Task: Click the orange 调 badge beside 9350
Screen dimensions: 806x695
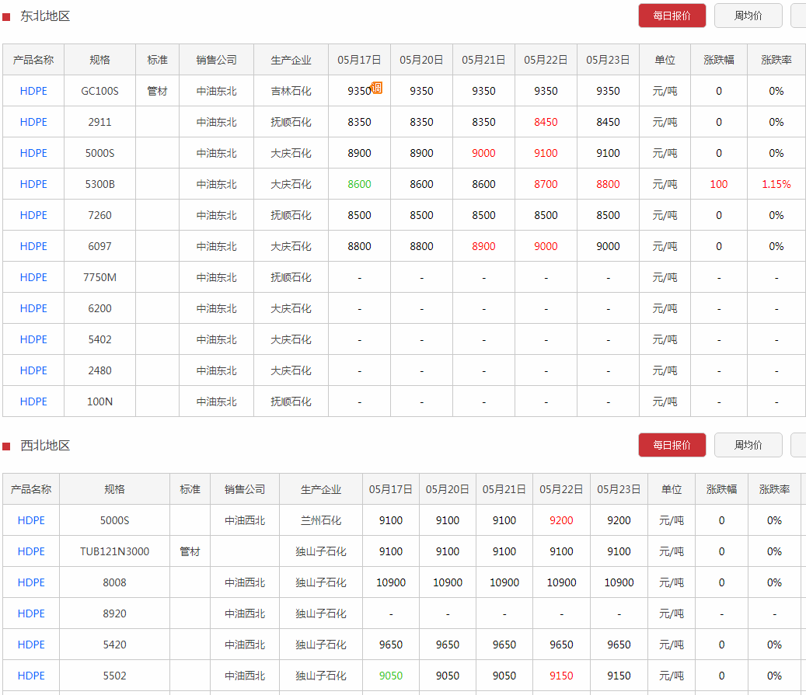Action: [377, 88]
